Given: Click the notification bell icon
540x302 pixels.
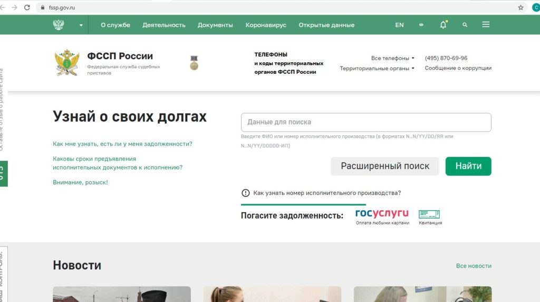Looking at the screenshot, I should point(443,24).
